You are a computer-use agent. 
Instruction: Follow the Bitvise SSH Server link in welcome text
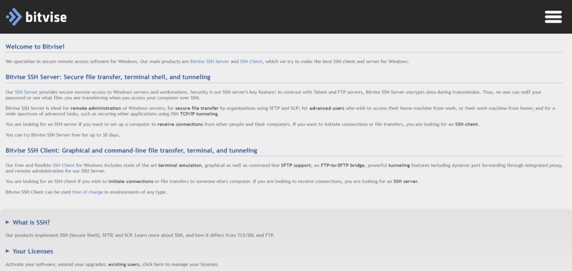(209, 61)
